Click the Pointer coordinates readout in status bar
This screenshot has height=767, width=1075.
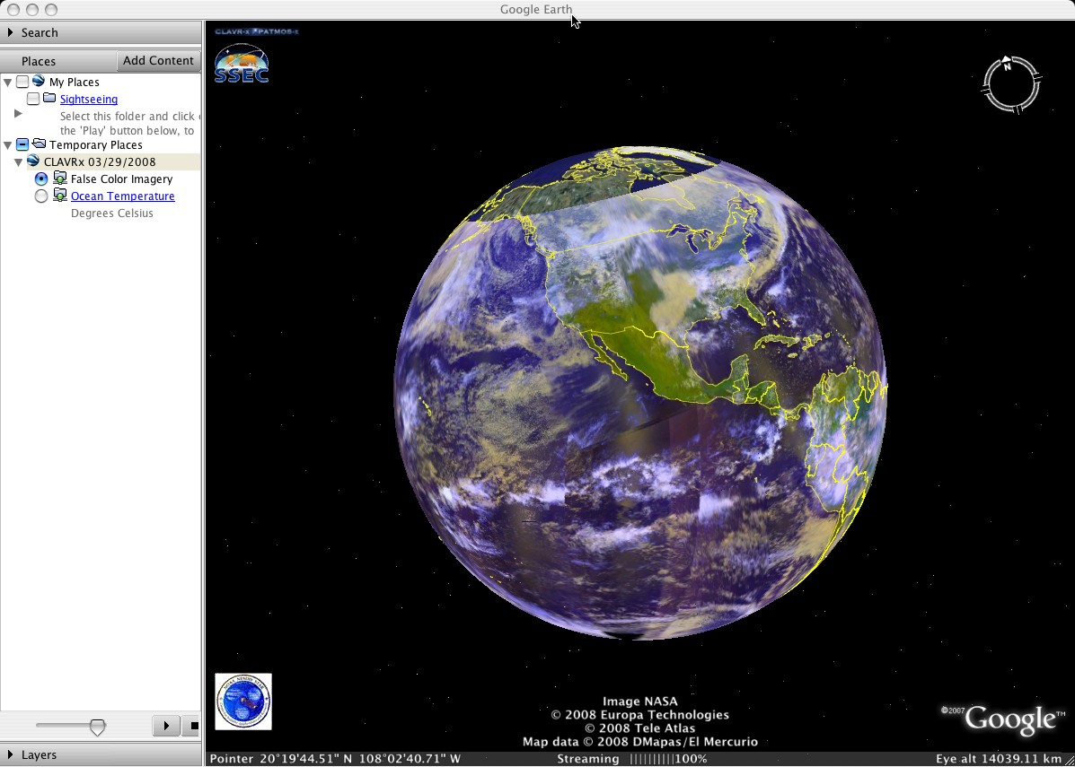click(x=335, y=759)
